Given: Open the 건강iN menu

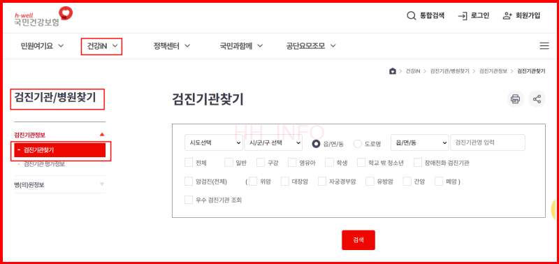Looking at the screenshot, I should tap(102, 46).
